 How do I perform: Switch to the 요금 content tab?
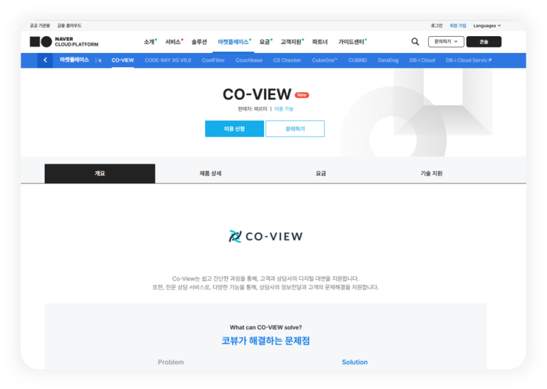click(x=321, y=173)
